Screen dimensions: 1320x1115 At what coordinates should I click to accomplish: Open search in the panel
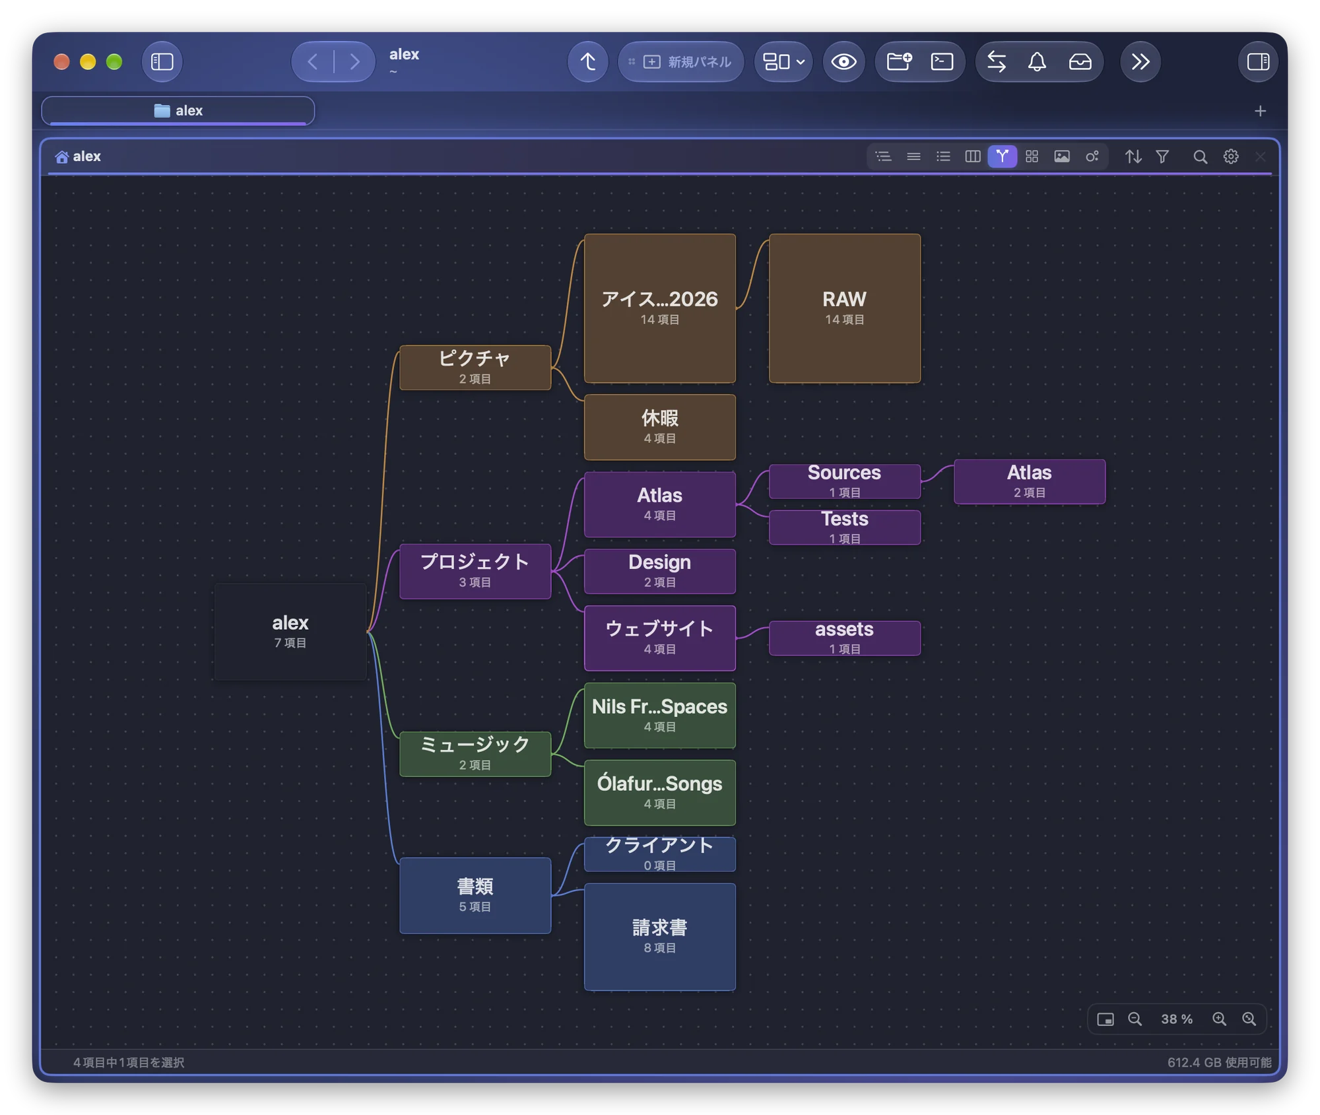tap(1200, 156)
